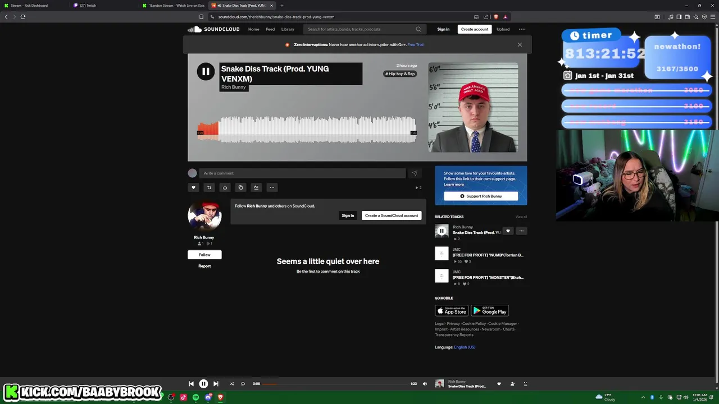This screenshot has height=404, width=719.
Task: Open the related track MONSTER by JMC
Action: coord(488,277)
